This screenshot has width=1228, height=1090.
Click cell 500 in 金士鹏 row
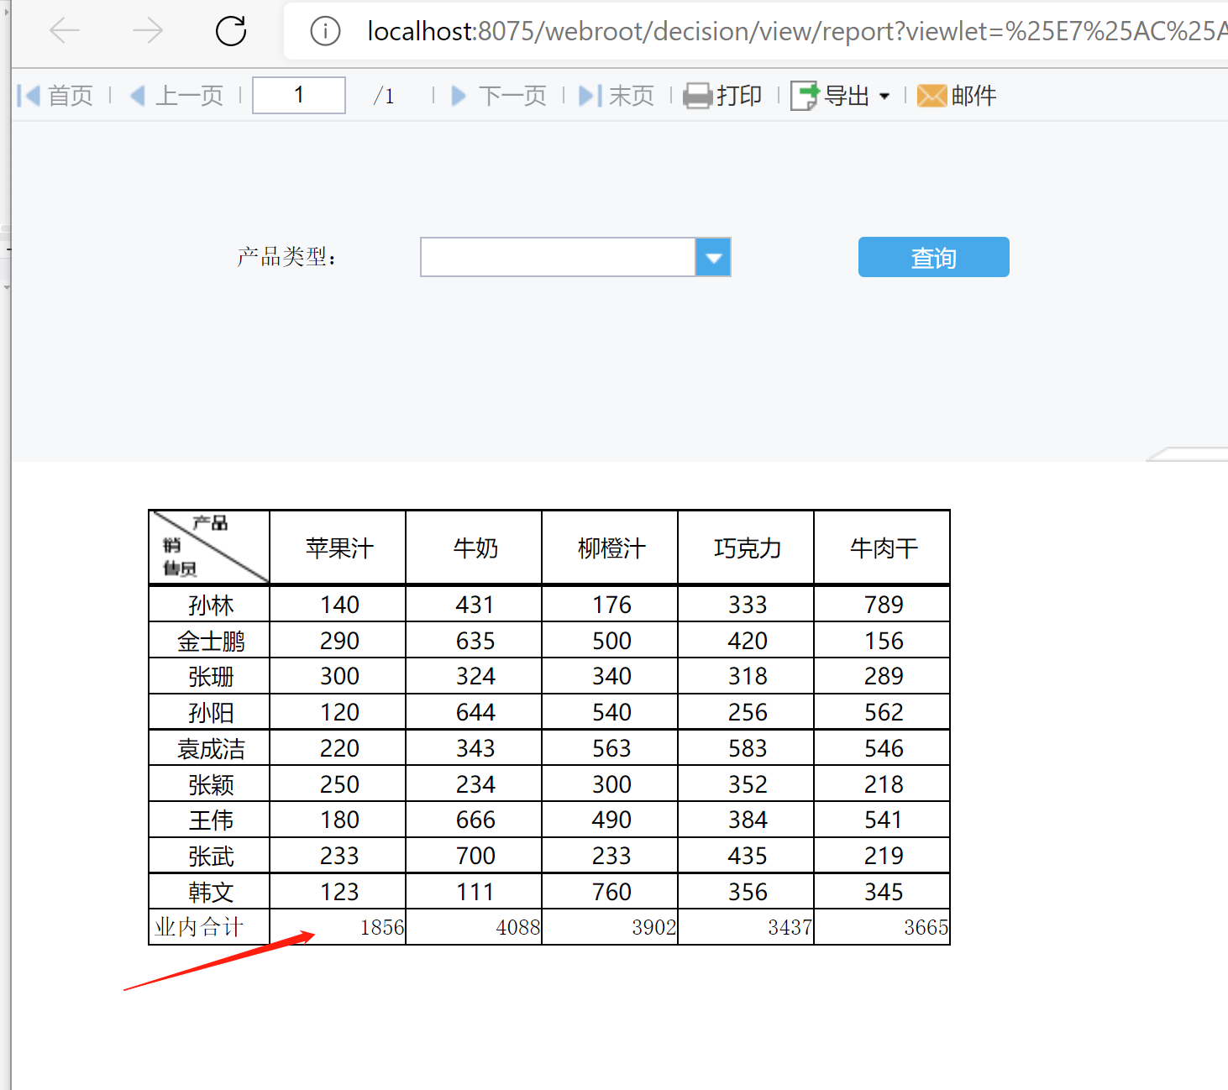pyautogui.click(x=610, y=641)
